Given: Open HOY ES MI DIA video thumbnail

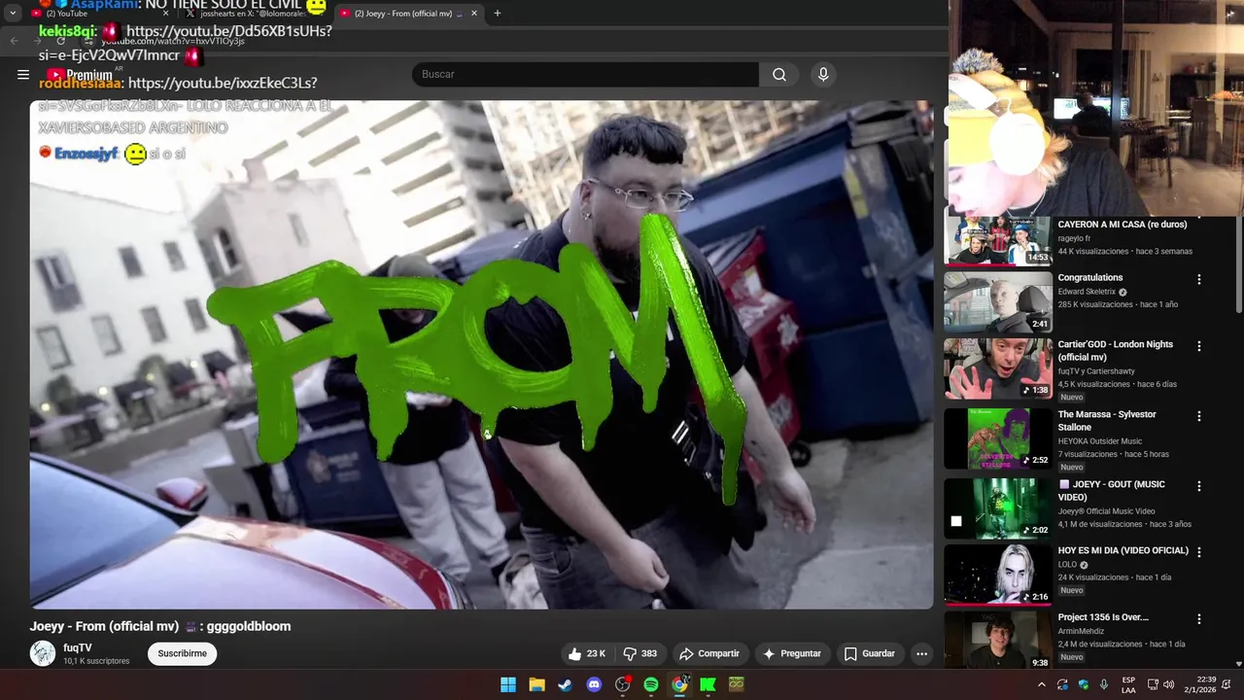Looking at the screenshot, I should [x=998, y=575].
